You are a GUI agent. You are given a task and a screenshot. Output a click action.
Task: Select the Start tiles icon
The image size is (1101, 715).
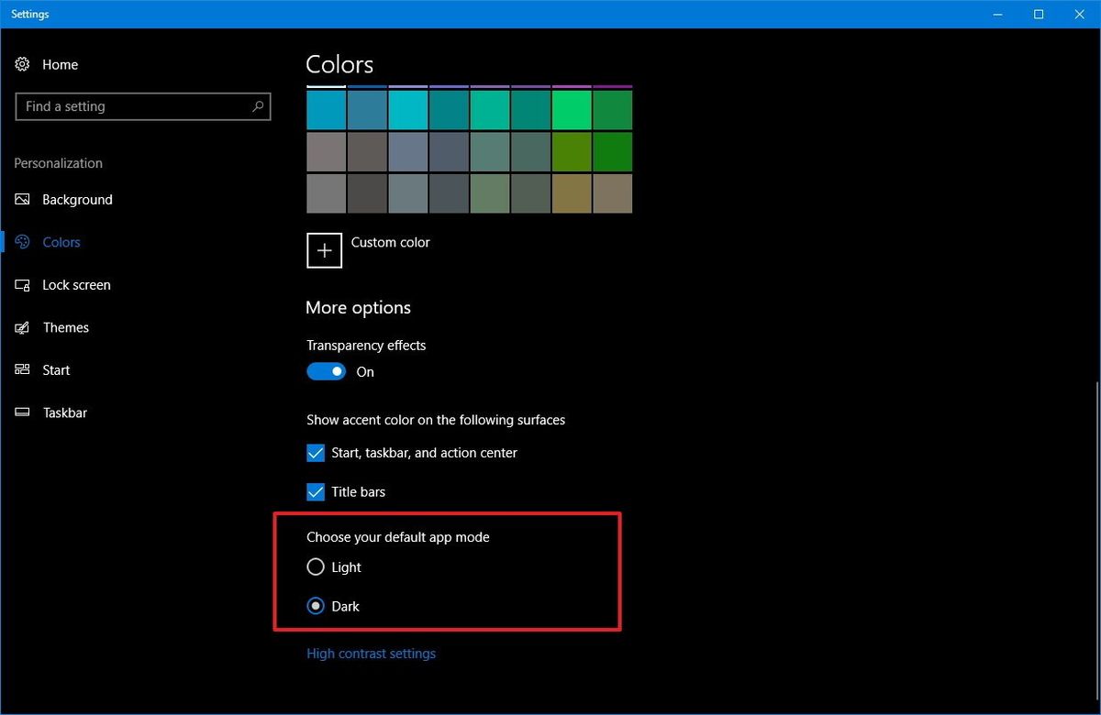tap(22, 369)
